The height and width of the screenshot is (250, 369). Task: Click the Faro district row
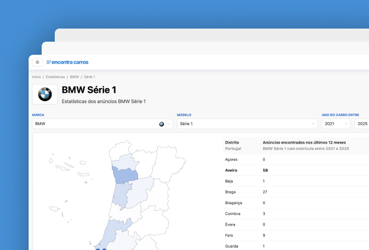(x=296, y=235)
